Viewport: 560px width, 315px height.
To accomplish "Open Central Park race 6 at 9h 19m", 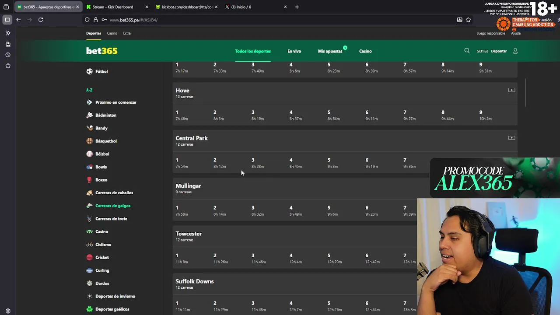I will coord(371,163).
